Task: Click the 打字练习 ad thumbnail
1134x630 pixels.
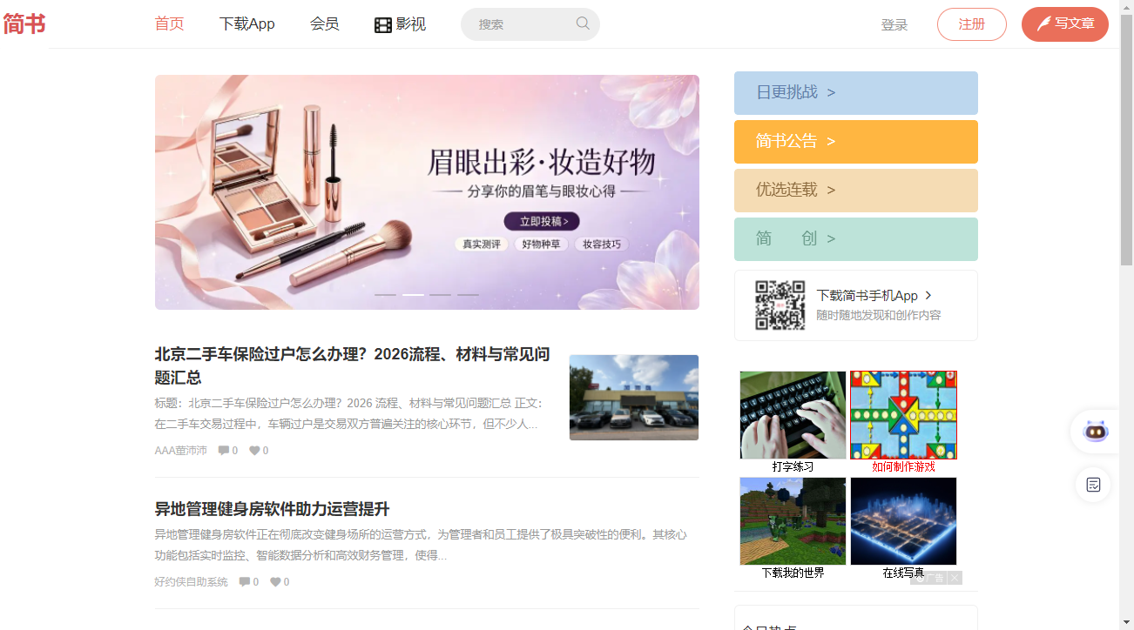Action: coord(793,415)
